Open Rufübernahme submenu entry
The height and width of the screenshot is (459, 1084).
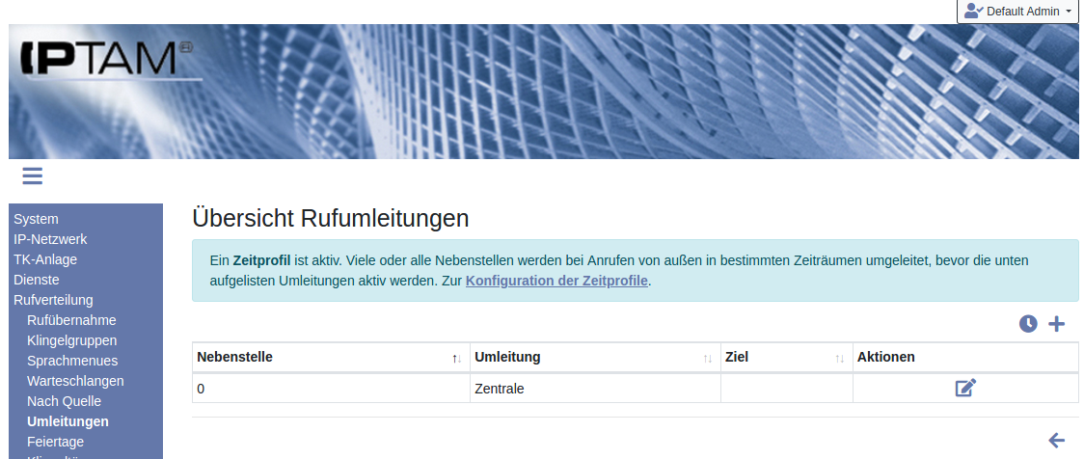pos(71,320)
